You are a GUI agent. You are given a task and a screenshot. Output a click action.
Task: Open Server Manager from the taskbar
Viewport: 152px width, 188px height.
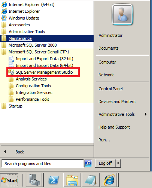click(x=34, y=180)
